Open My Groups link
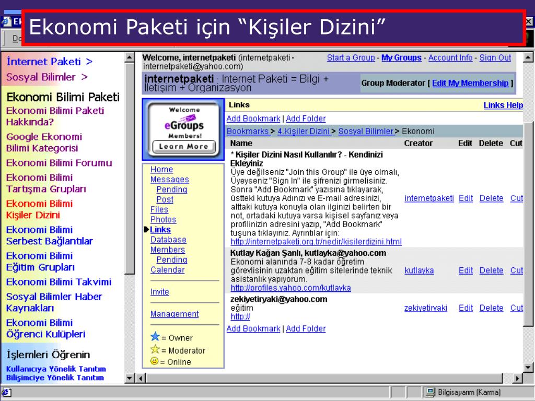The image size is (535, 401). point(401,57)
